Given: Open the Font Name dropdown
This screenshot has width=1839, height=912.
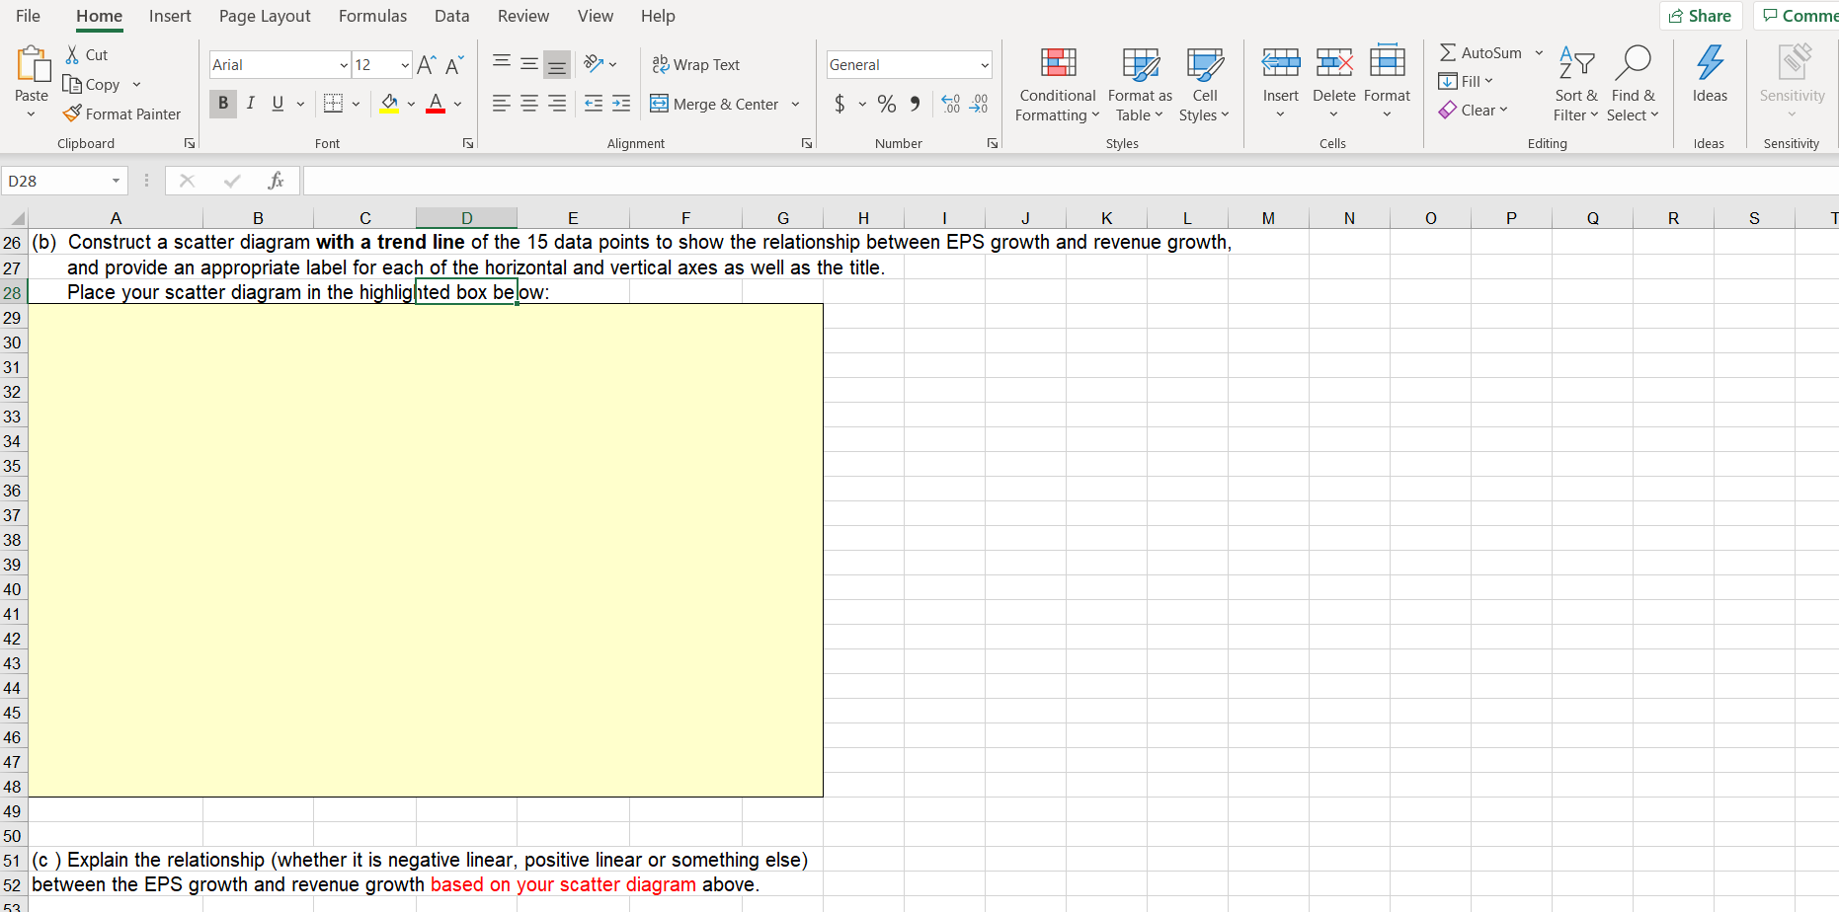Looking at the screenshot, I should pos(342,64).
